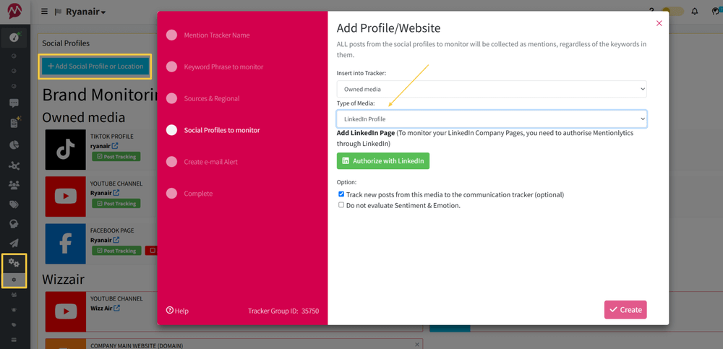Check Do not evaluate Sentiment & Emotion
723x349 pixels.
[341, 205]
